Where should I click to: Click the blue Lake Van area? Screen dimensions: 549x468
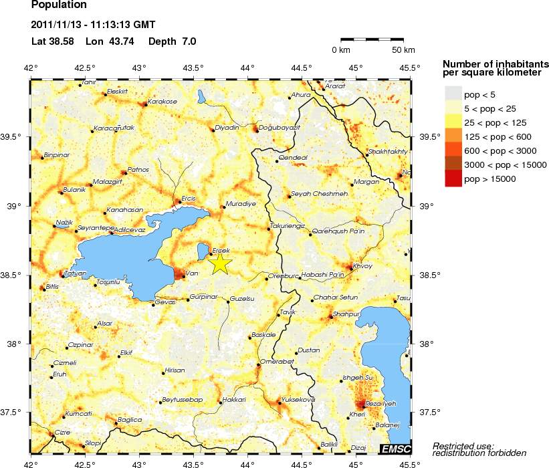coord(114,257)
